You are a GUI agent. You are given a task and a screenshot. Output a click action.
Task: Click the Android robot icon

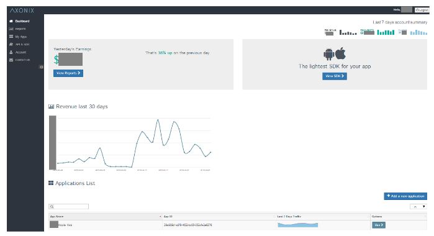click(x=329, y=54)
